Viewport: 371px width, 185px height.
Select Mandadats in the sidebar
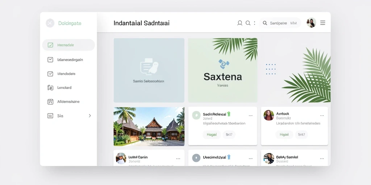tap(68, 74)
